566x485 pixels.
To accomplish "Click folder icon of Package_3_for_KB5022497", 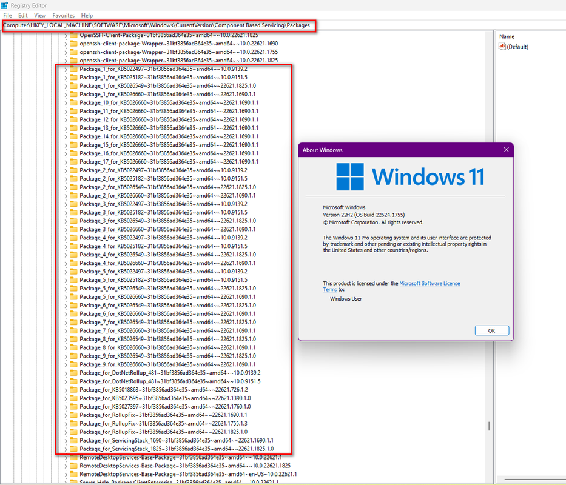I will [73, 204].
